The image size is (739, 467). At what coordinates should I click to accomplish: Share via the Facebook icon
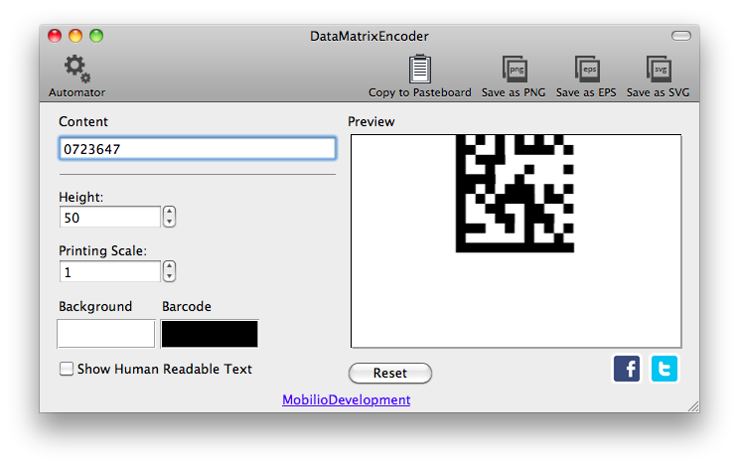[x=627, y=369]
